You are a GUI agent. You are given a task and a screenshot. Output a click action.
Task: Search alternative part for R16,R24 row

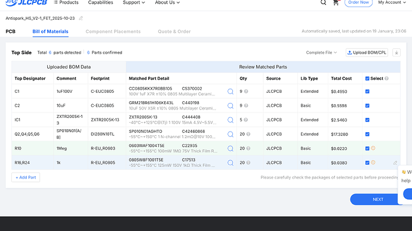point(230,163)
